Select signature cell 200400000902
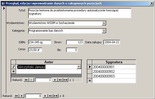Viewport: 155px width, 99px height. click(114, 71)
